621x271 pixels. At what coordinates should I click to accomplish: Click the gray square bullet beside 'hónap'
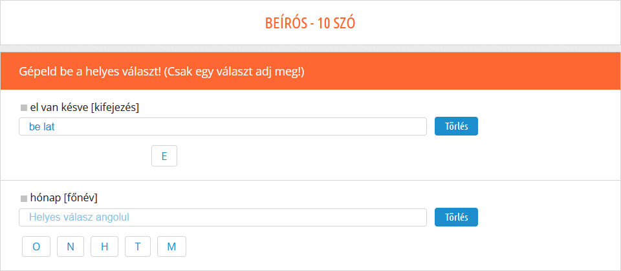[24, 198]
